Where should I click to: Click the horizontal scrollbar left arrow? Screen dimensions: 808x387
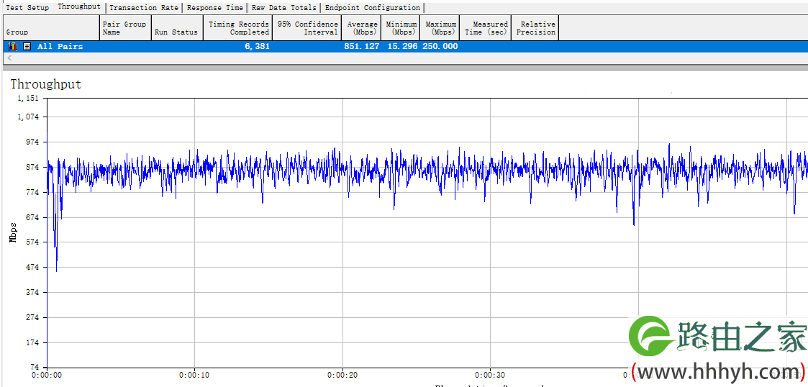click(9, 58)
